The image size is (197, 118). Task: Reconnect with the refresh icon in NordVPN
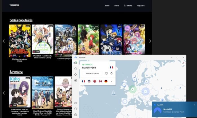click(x=111, y=73)
